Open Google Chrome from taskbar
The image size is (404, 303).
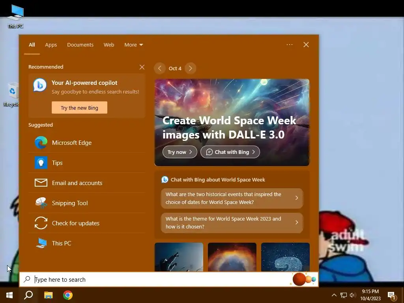click(68, 295)
